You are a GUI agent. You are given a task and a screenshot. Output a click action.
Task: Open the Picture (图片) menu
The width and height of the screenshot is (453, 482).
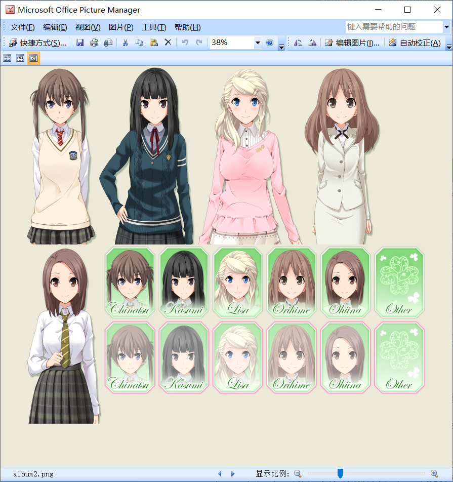coord(121,27)
